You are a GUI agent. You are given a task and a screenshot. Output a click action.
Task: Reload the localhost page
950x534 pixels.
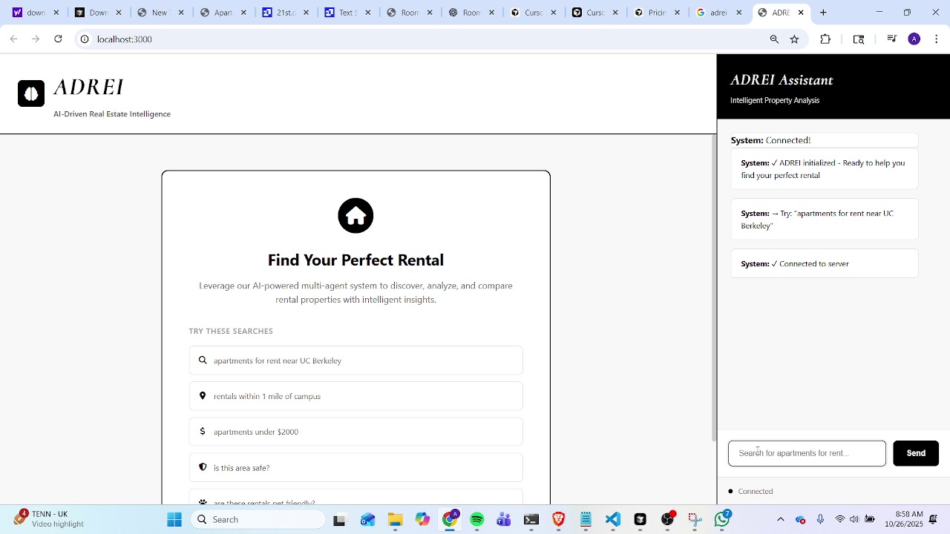point(58,39)
